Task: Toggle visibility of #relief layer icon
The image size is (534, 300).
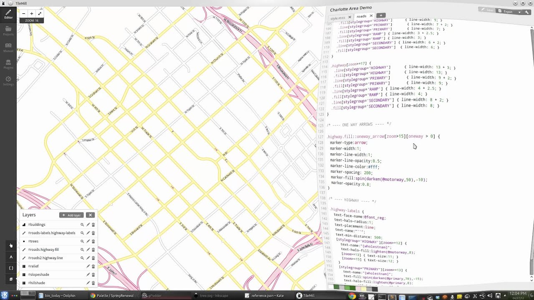Action: pos(24,266)
